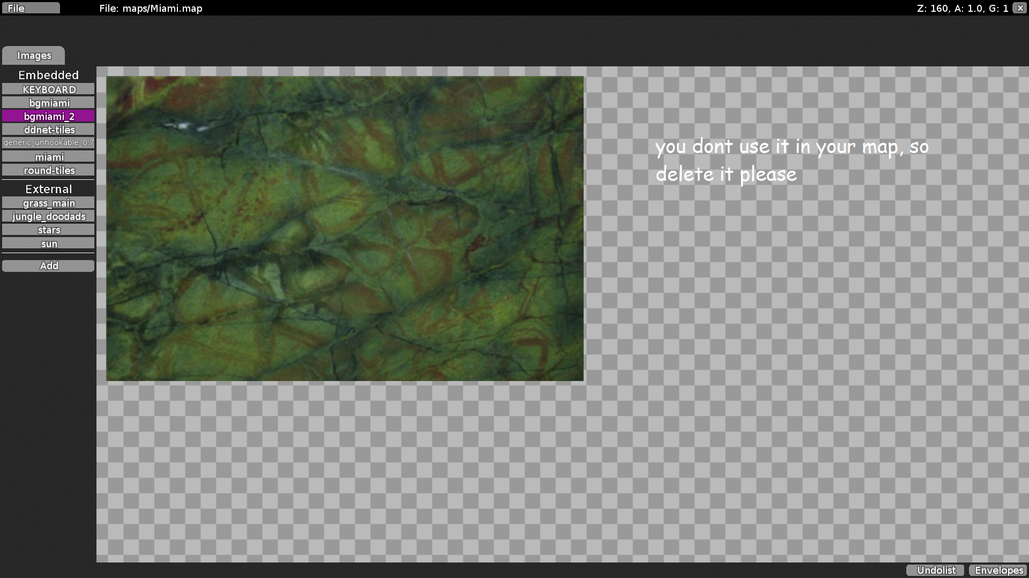Image resolution: width=1029 pixels, height=578 pixels.
Task: Select the jungle_doodads external image
Action: pos(48,216)
